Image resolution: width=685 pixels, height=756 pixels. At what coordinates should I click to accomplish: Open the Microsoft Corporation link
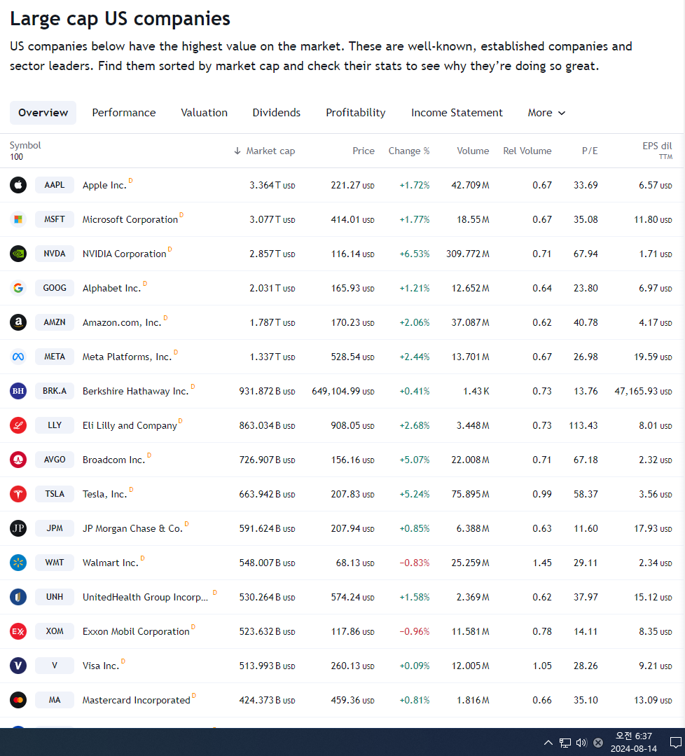130,220
